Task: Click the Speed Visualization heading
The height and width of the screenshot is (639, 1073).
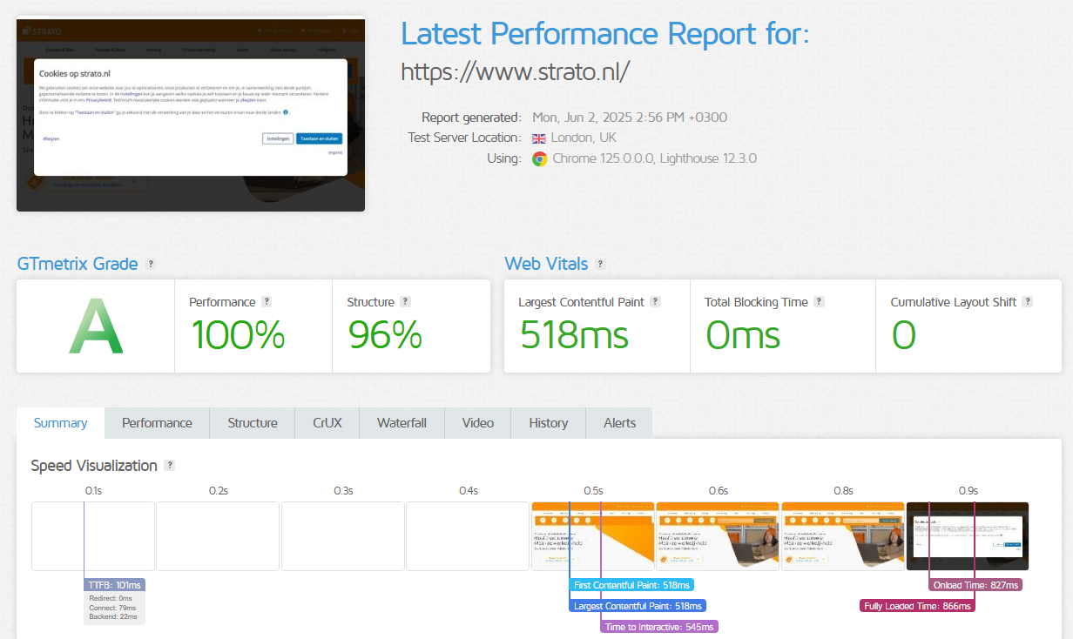Action: (x=94, y=466)
